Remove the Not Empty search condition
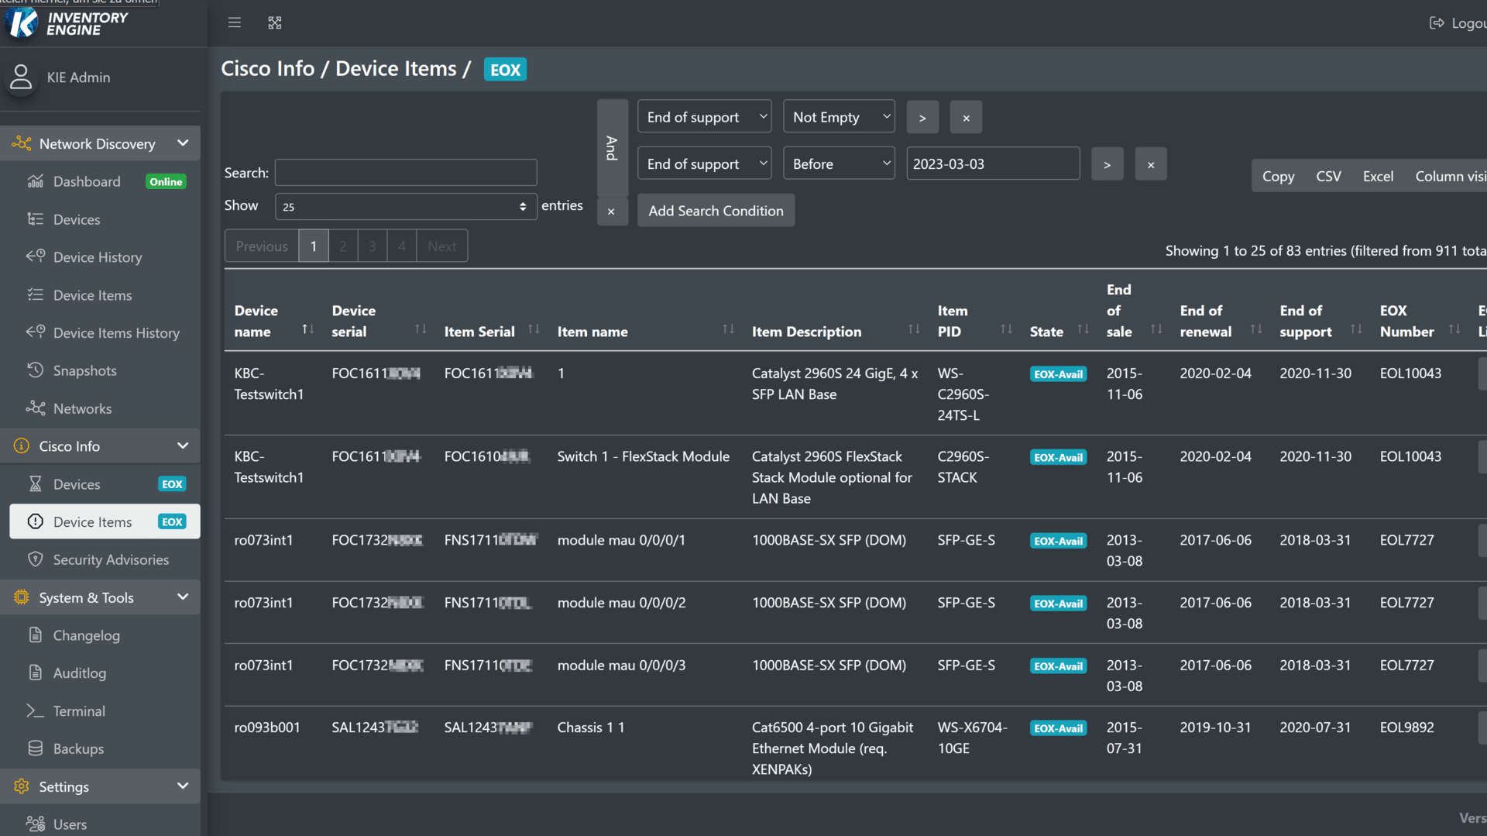 click(x=966, y=118)
